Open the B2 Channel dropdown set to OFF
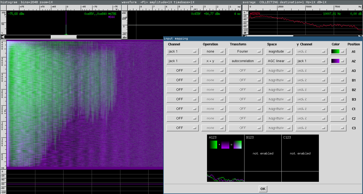The image size is (363, 194). coord(183,90)
